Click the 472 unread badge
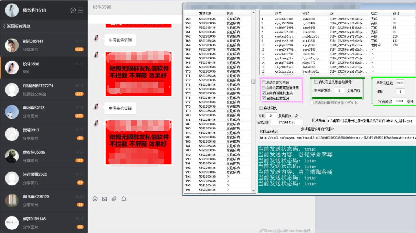This screenshot has width=416, height=233. [79, 116]
